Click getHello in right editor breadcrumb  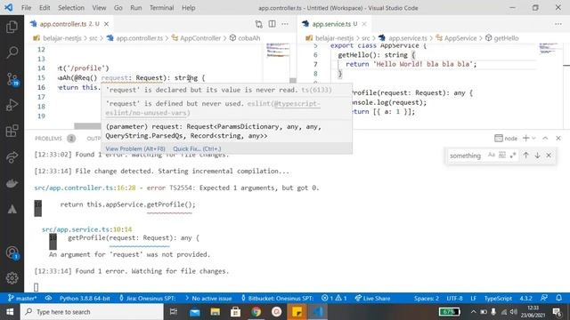tap(506, 38)
